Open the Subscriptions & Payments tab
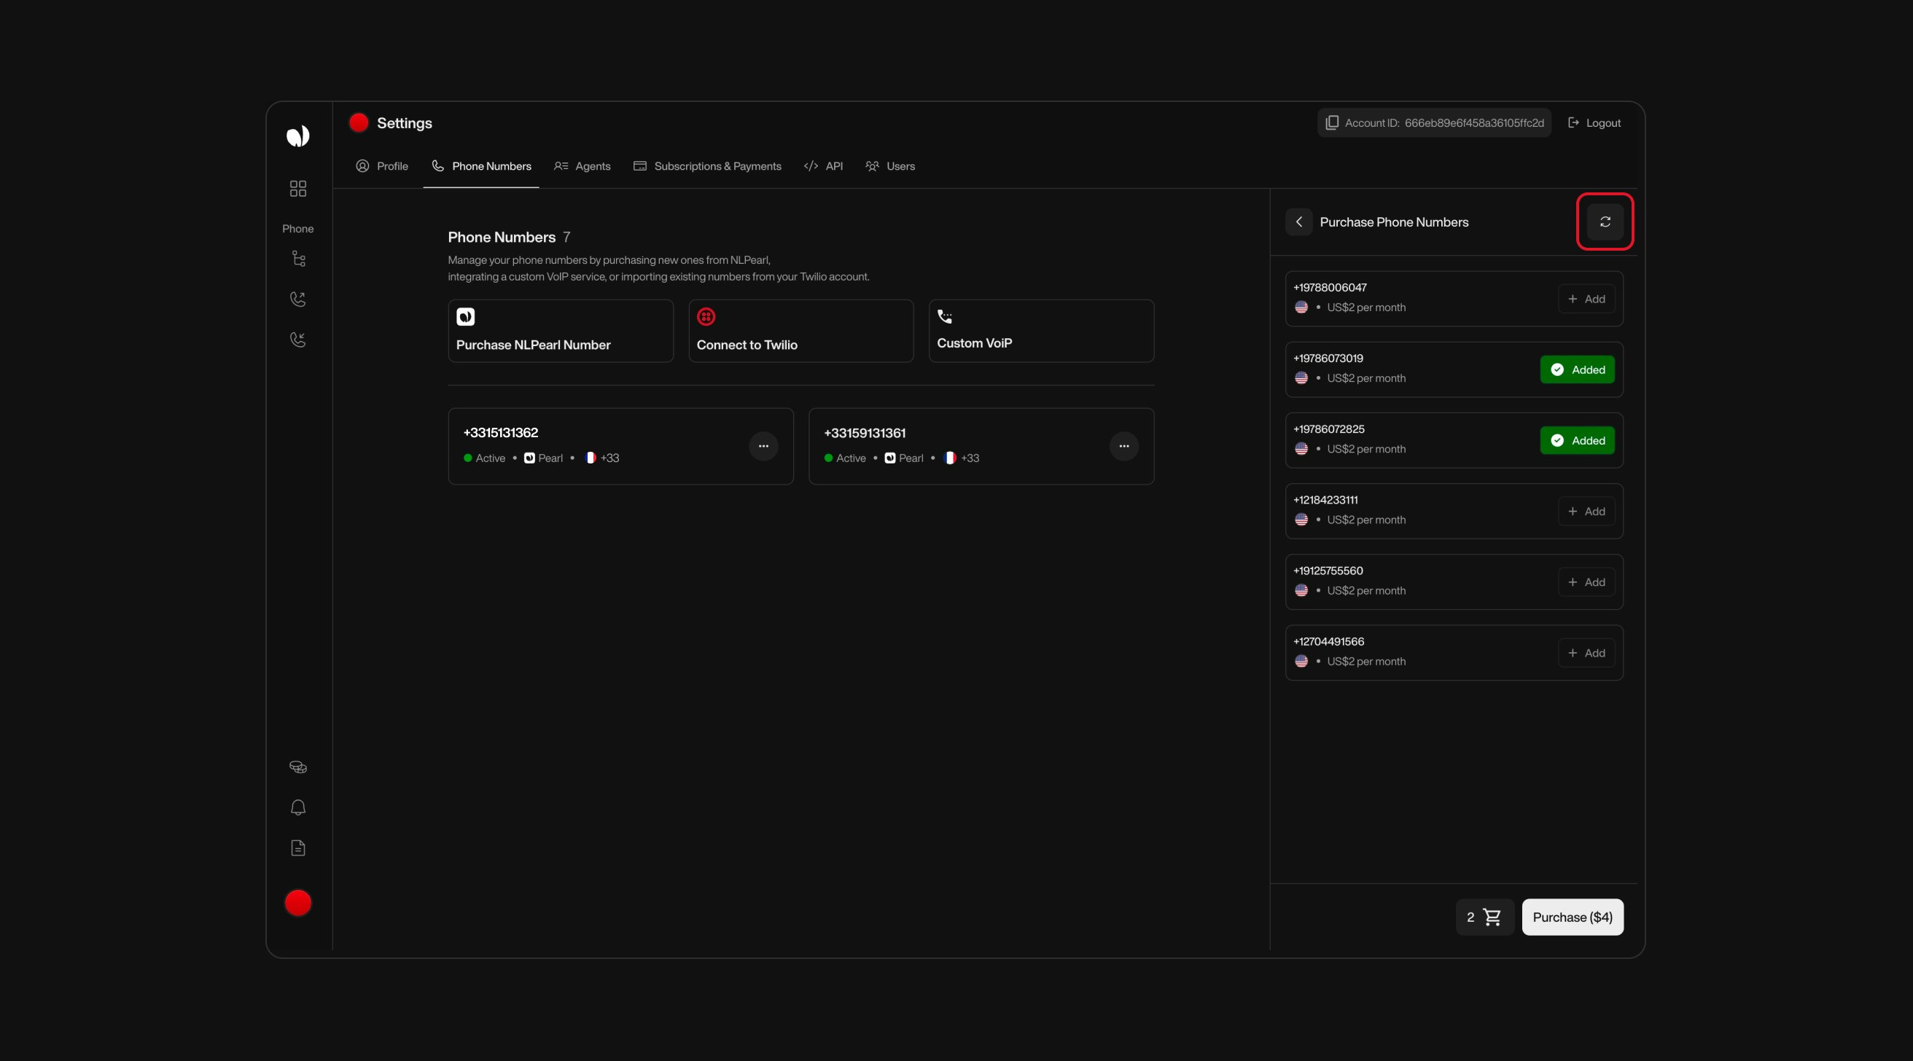The height and width of the screenshot is (1061, 1913). (706, 165)
